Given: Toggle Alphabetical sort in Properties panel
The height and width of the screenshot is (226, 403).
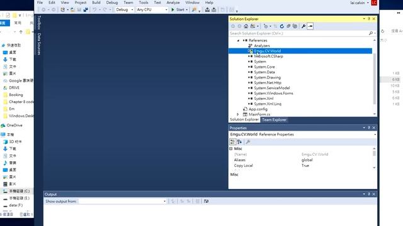Looking at the screenshot, I should [x=239, y=142].
